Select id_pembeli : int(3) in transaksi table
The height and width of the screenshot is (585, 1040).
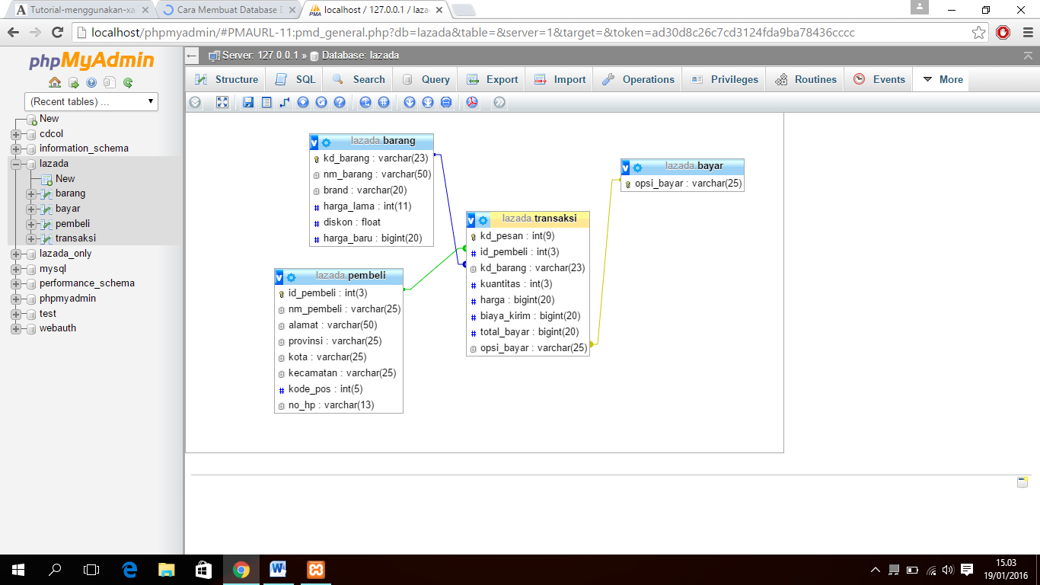[528, 252]
